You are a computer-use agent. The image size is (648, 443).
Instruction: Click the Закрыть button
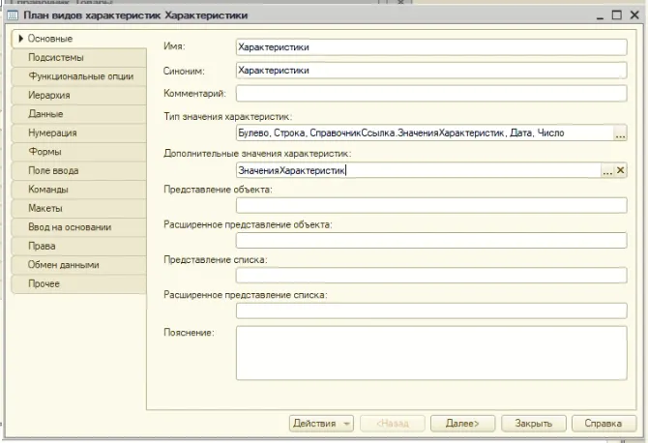pos(534,424)
